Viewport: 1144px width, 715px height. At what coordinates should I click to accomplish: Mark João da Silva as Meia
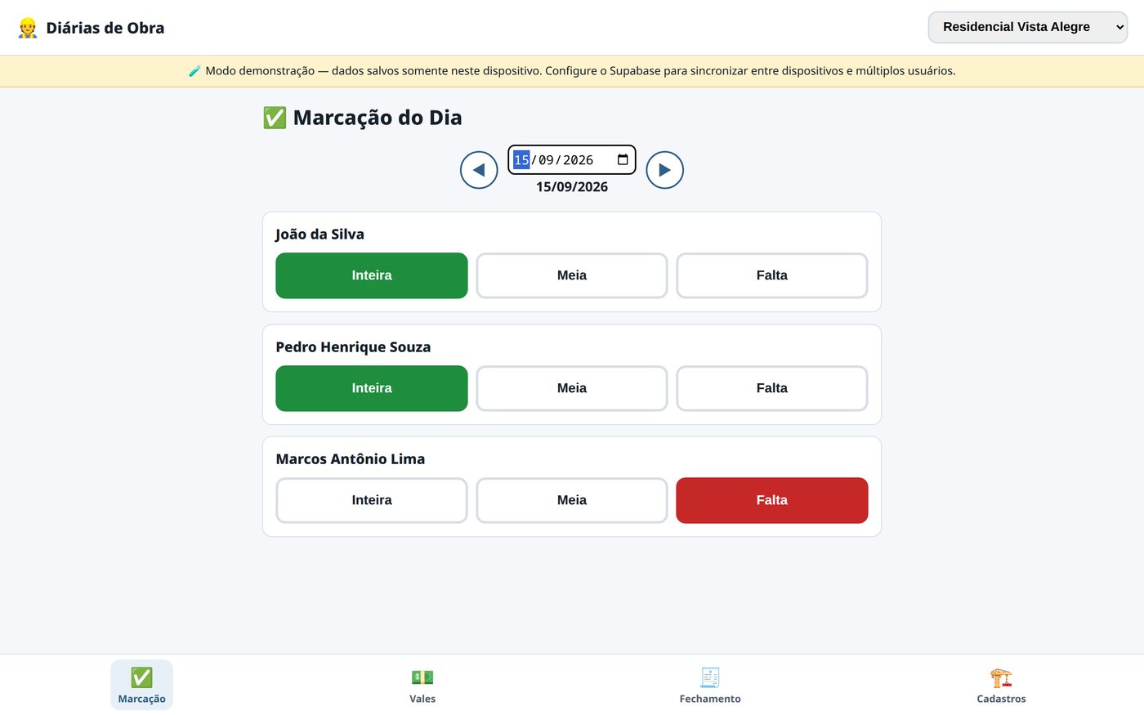point(572,275)
